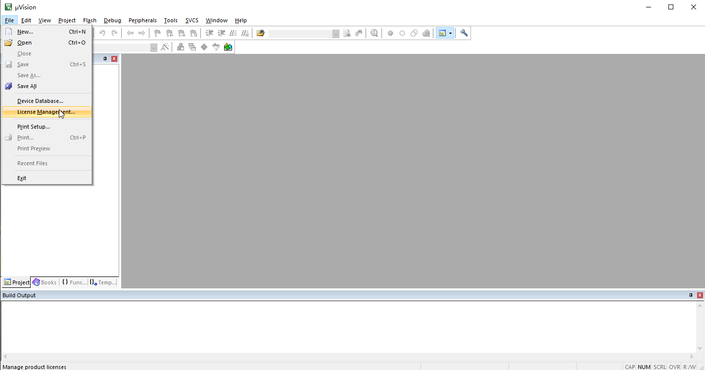Choose Save All from File menu
This screenshot has width=705, height=370.
(47, 86)
